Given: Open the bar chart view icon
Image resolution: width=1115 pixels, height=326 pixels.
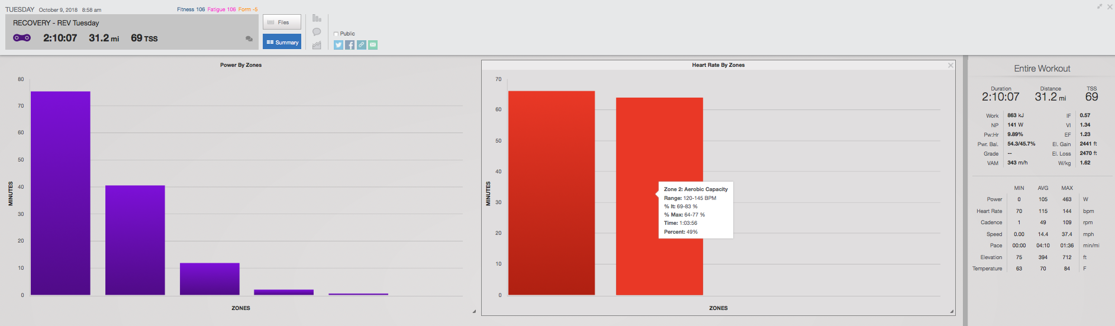Looking at the screenshot, I should tap(317, 18).
